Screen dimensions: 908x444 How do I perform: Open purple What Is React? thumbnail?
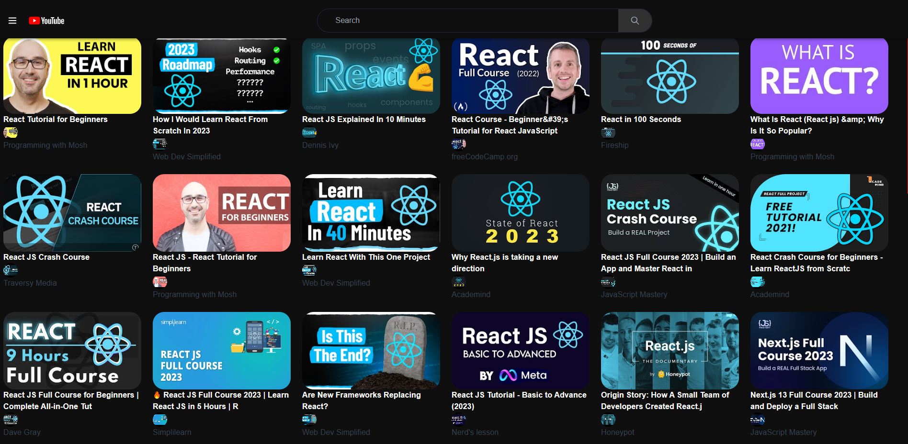[x=819, y=76]
